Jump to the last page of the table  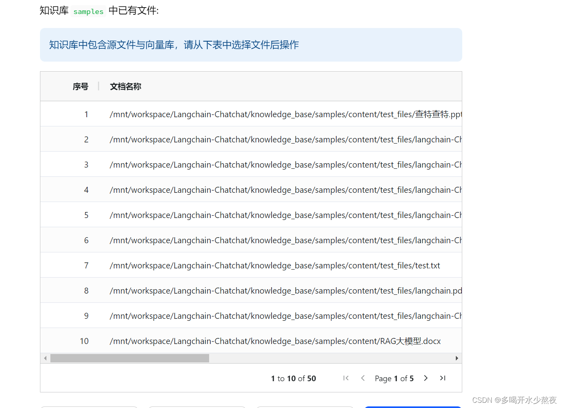click(x=443, y=378)
